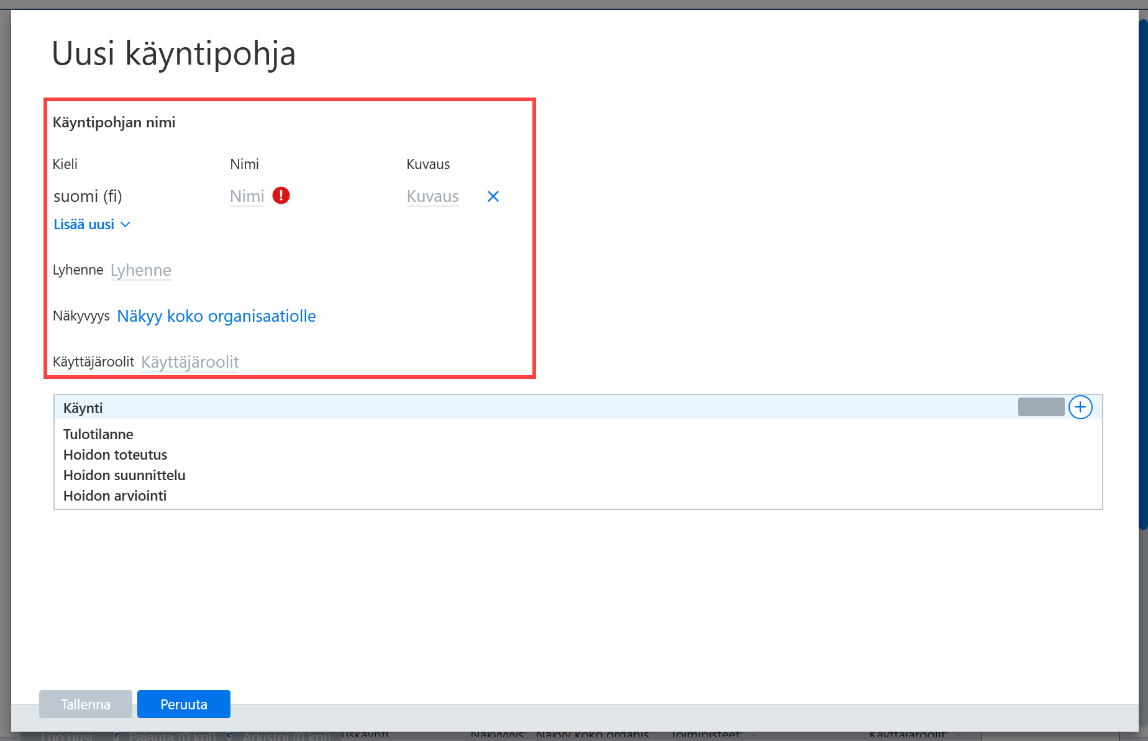Click the Peruuta button
The width and height of the screenshot is (1148, 741).
pyautogui.click(x=184, y=704)
